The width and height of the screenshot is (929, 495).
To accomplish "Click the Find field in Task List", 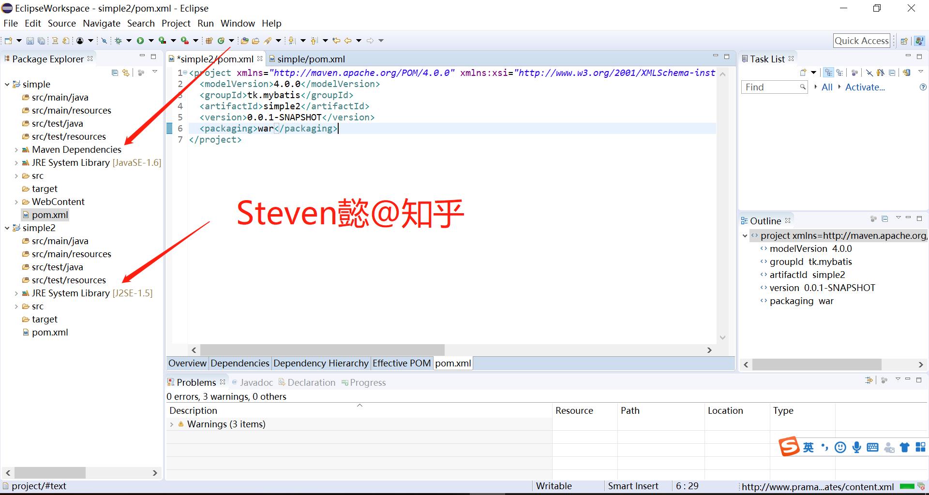I will pos(769,87).
